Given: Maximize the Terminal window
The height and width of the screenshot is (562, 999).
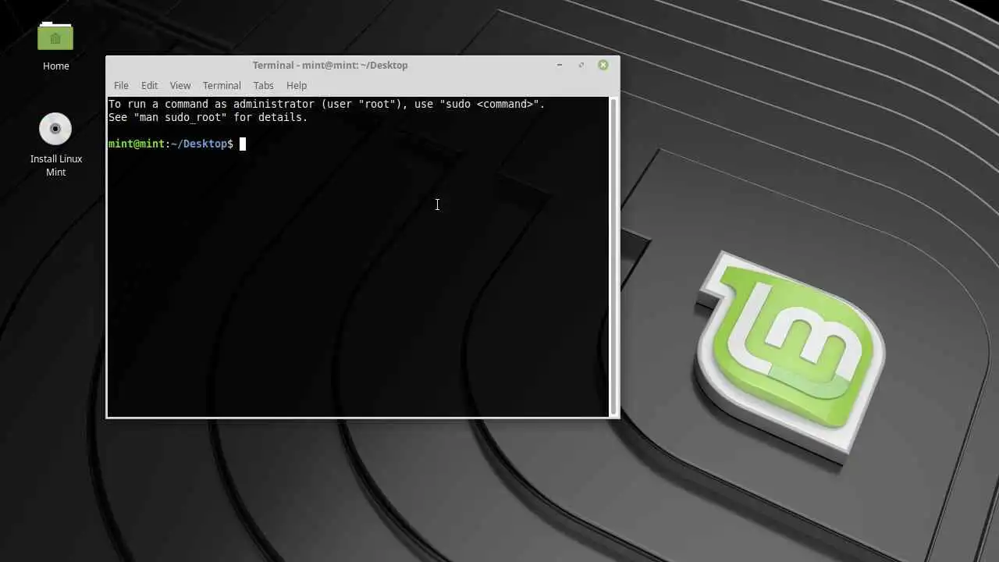Looking at the screenshot, I should (x=581, y=65).
